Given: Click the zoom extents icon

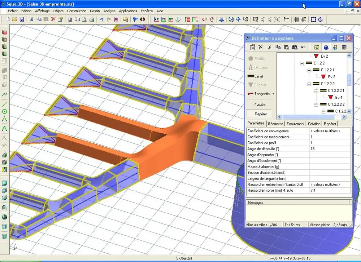Looking at the screenshot, I should [277, 19].
